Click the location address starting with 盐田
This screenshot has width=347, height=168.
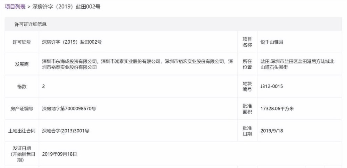coord(297,64)
